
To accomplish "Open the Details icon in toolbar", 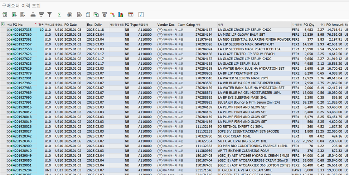I will (5, 15).
